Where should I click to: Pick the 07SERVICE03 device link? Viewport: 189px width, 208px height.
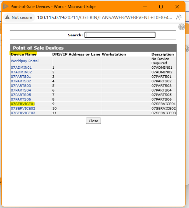23,113
